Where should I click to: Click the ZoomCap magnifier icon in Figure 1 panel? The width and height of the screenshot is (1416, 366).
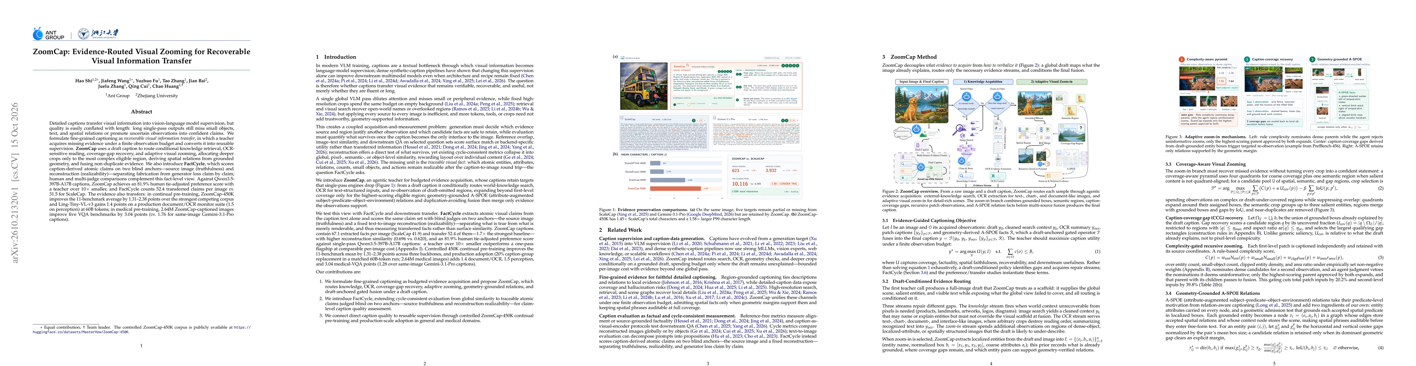point(688,65)
